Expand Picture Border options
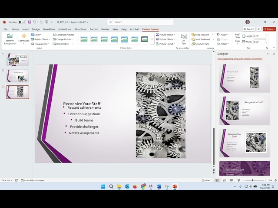 (165, 35)
